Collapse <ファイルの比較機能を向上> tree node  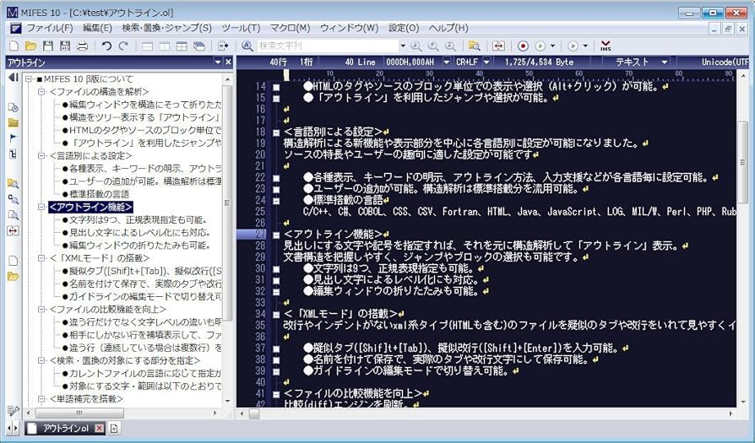click(x=41, y=310)
